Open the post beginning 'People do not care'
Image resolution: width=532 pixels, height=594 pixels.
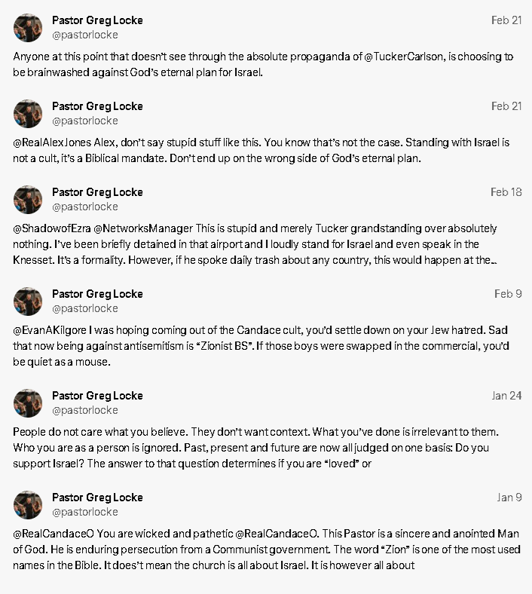click(x=255, y=448)
